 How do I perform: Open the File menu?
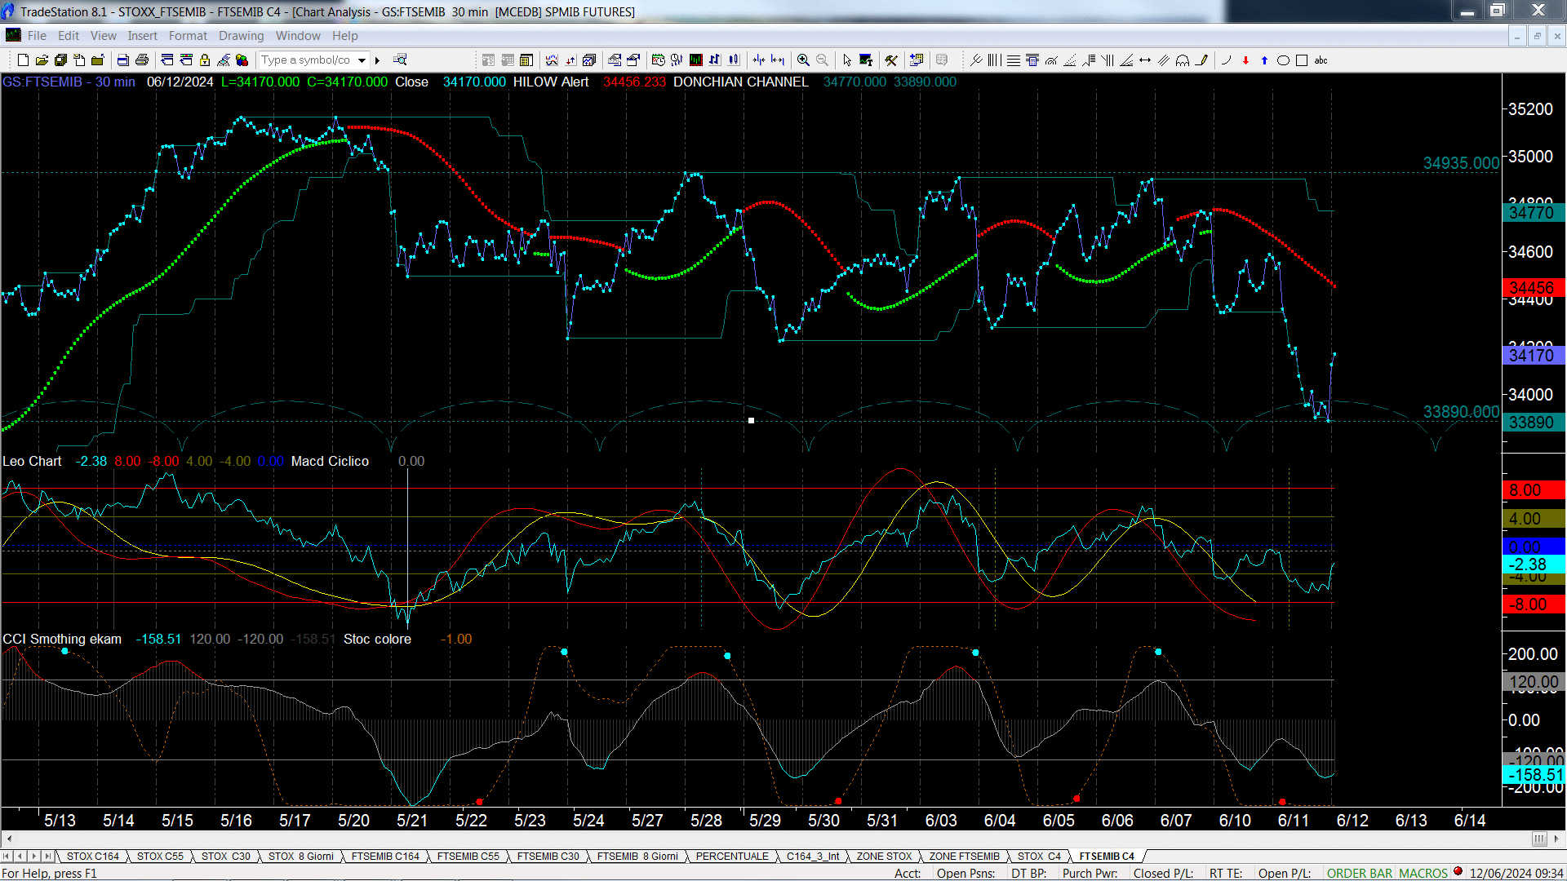pos(37,36)
